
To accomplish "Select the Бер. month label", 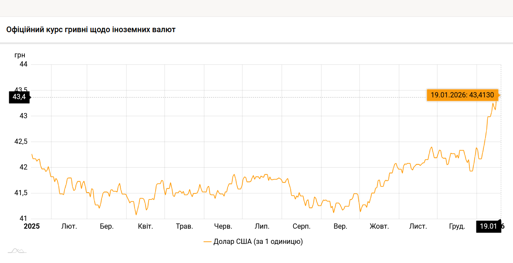I will coord(107,226).
